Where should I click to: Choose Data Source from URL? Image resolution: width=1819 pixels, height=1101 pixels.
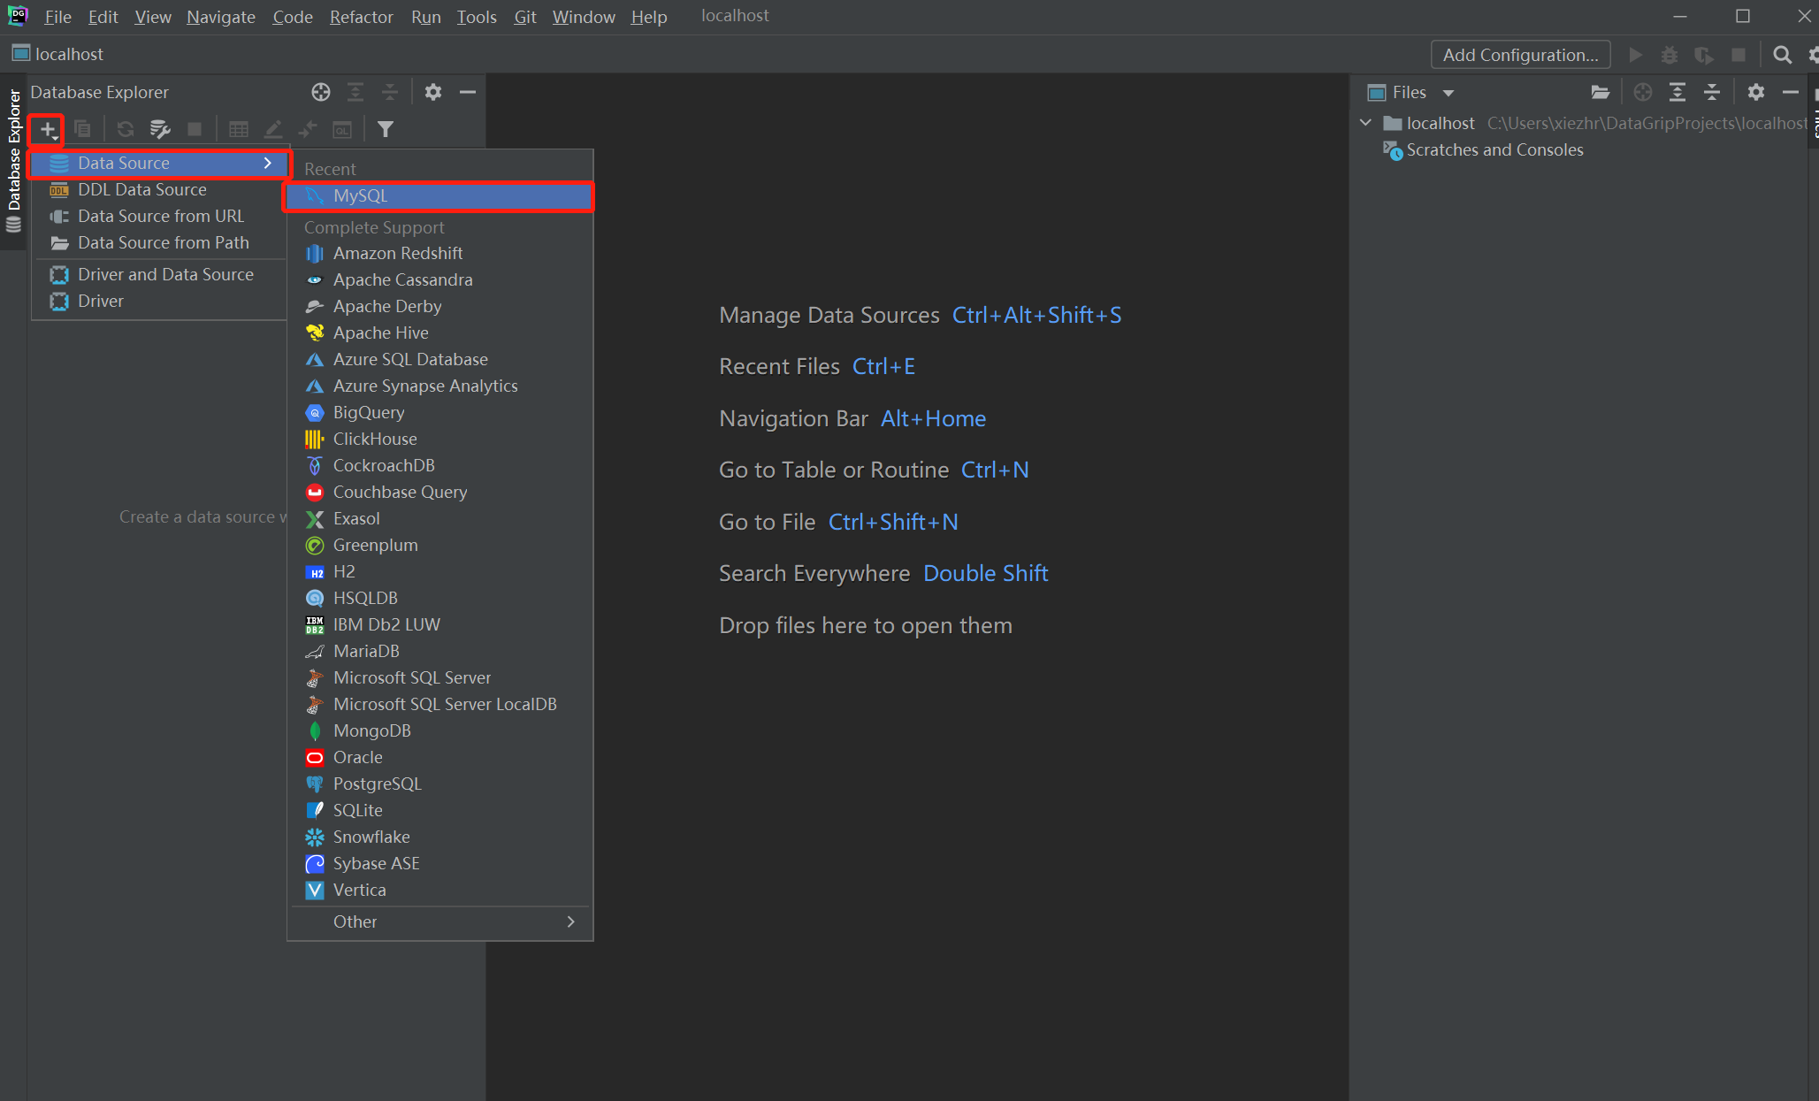pos(159,216)
